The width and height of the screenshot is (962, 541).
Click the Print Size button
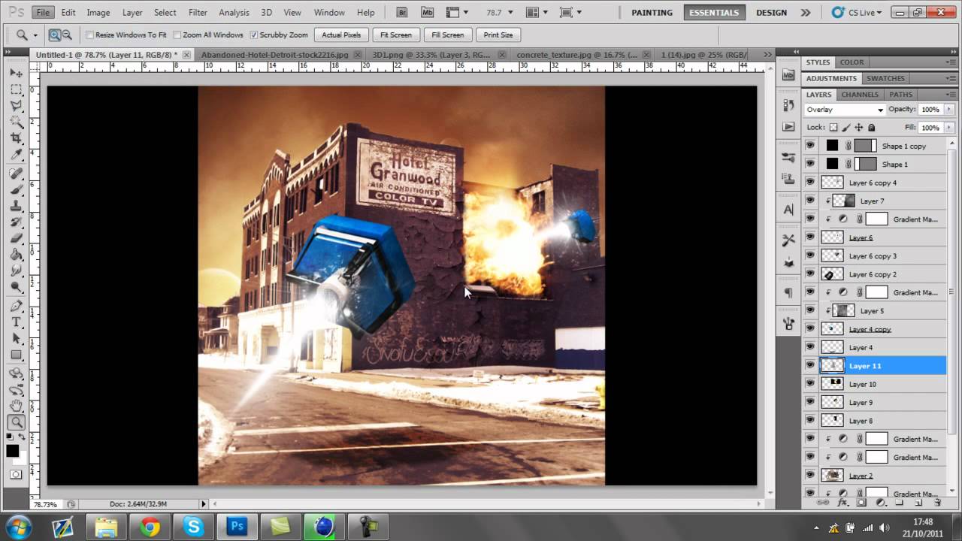click(x=498, y=35)
